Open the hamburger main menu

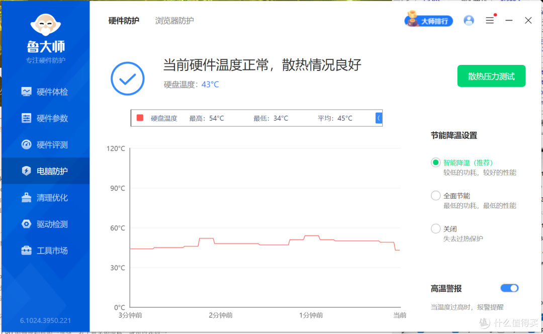(490, 21)
